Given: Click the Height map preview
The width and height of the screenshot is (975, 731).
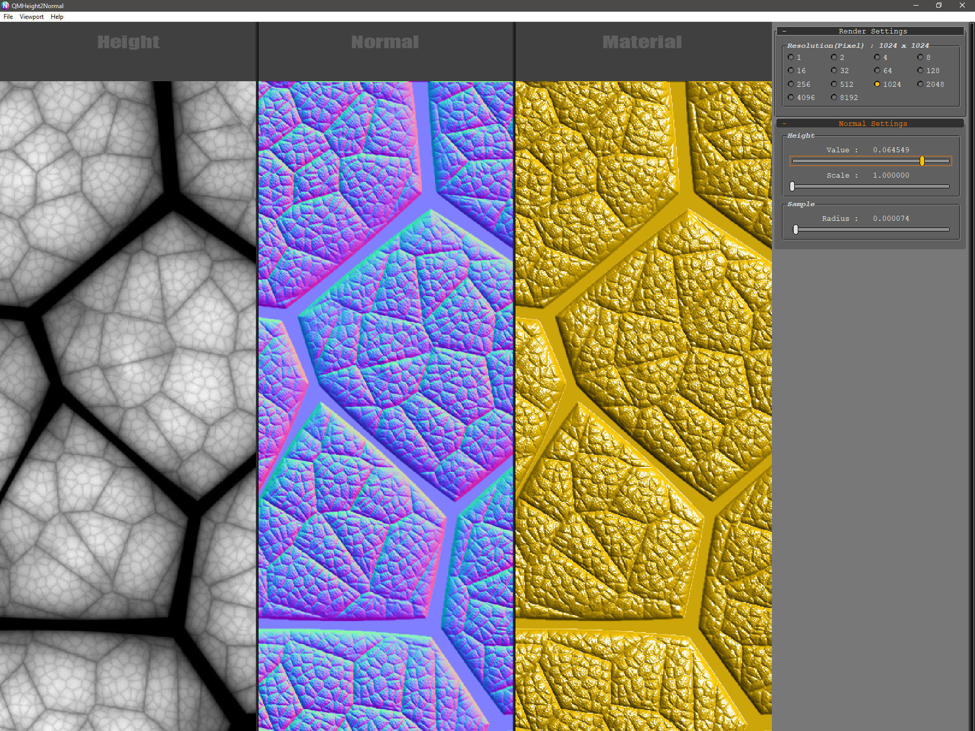Looking at the screenshot, I should [x=128, y=406].
